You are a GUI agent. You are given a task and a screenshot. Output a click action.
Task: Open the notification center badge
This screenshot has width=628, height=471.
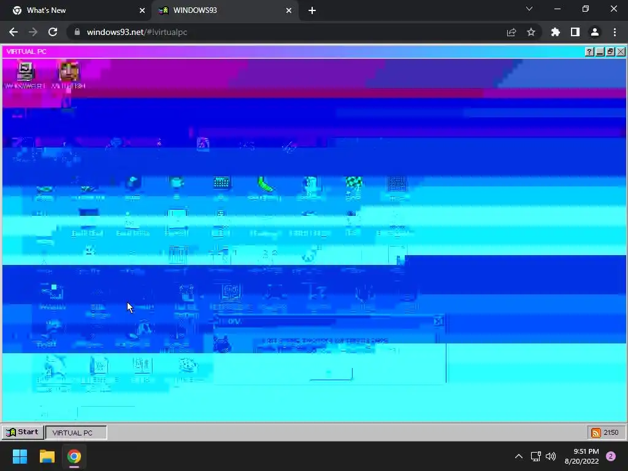pyautogui.click(x=611, y=456)
